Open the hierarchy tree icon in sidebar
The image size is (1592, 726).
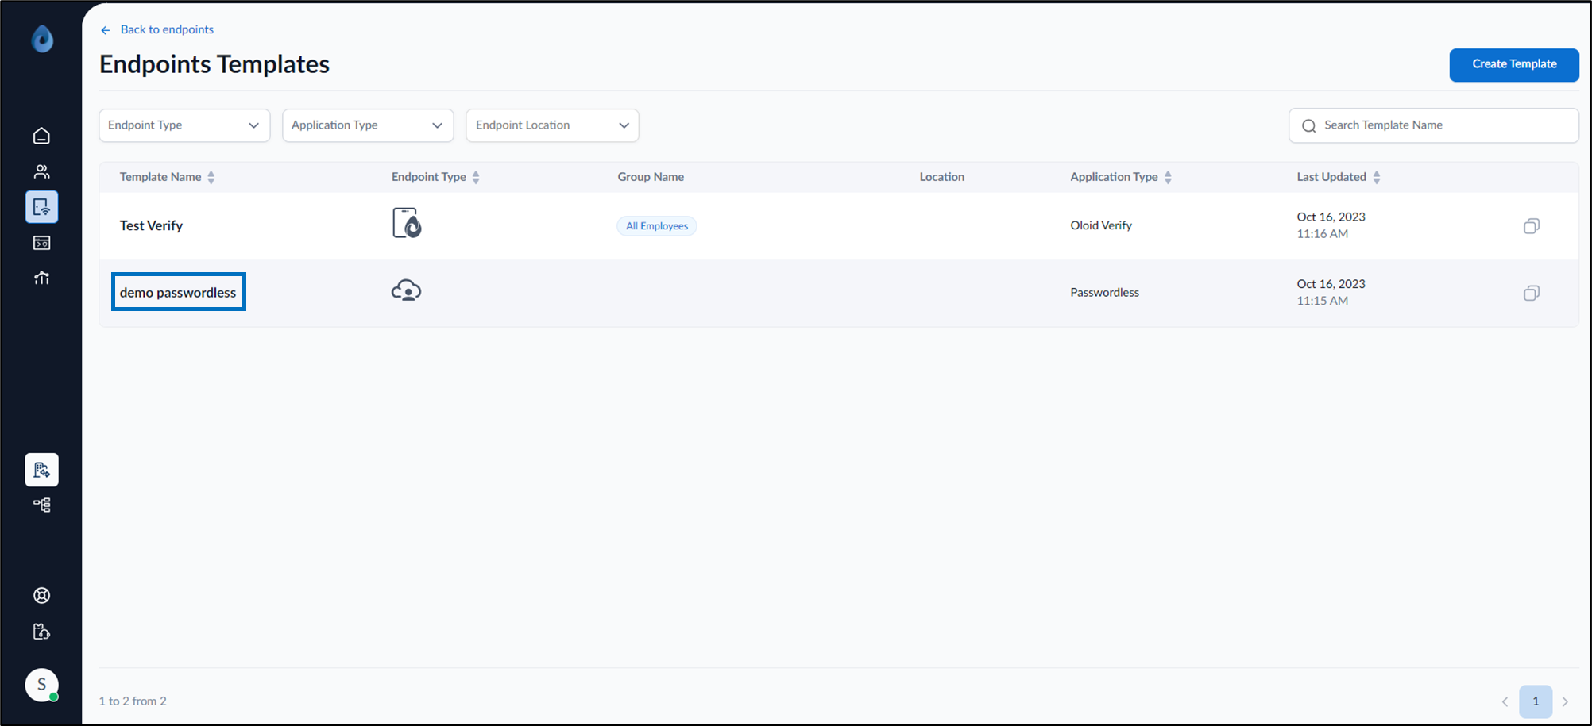click(x=41, y=505)
